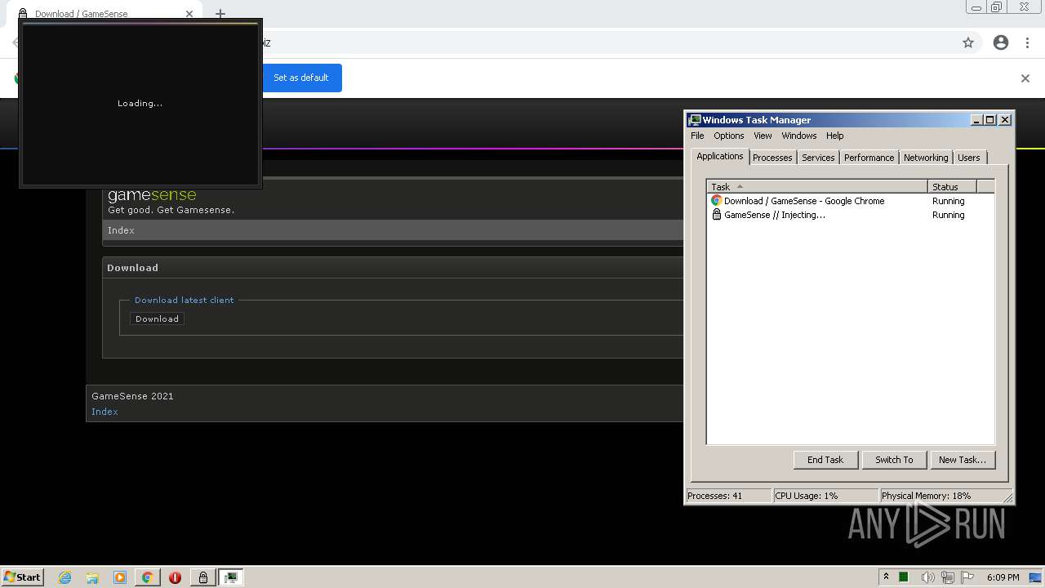Click the Chrome icon in task list
The height and width of the screenshot is (588, 1045).
coord(716,201)
